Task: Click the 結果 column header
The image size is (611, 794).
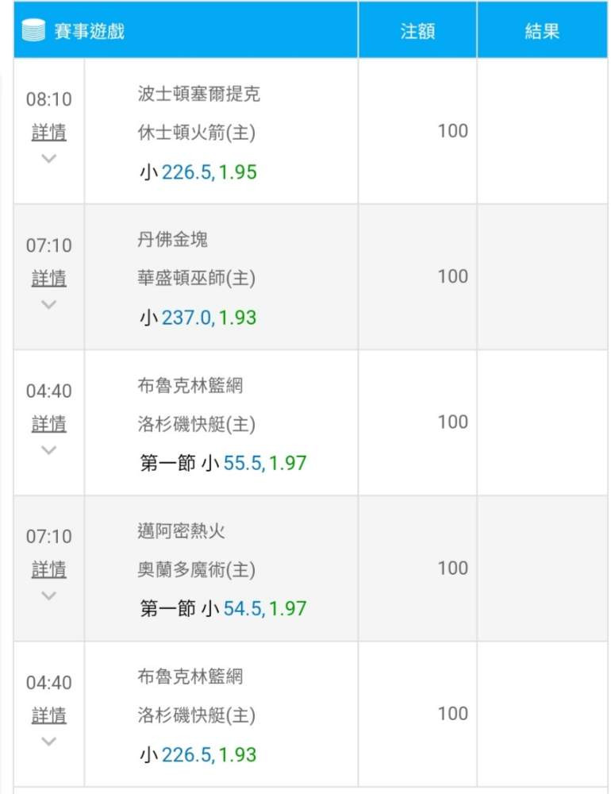Action: point(542,32)
